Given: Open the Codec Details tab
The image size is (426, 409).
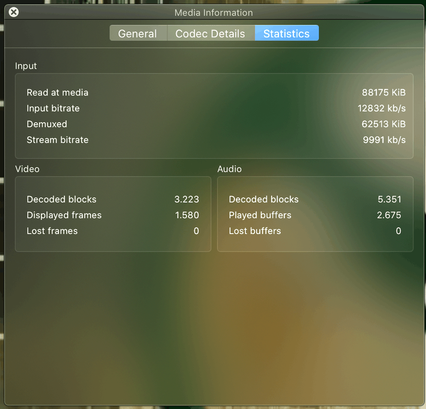Looking at the screenshot, I should click(211, 33).
